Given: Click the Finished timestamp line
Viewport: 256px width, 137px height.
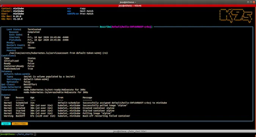Looking at the screenshot, I should (39, 40).
